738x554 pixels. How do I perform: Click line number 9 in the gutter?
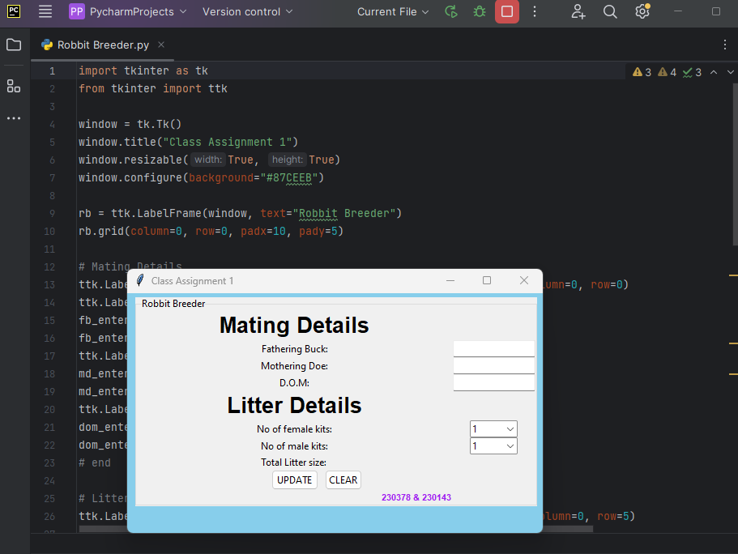(52, 214)
